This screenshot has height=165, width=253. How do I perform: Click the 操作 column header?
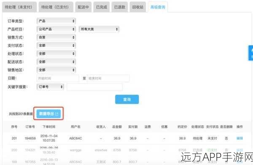[240, 127]
